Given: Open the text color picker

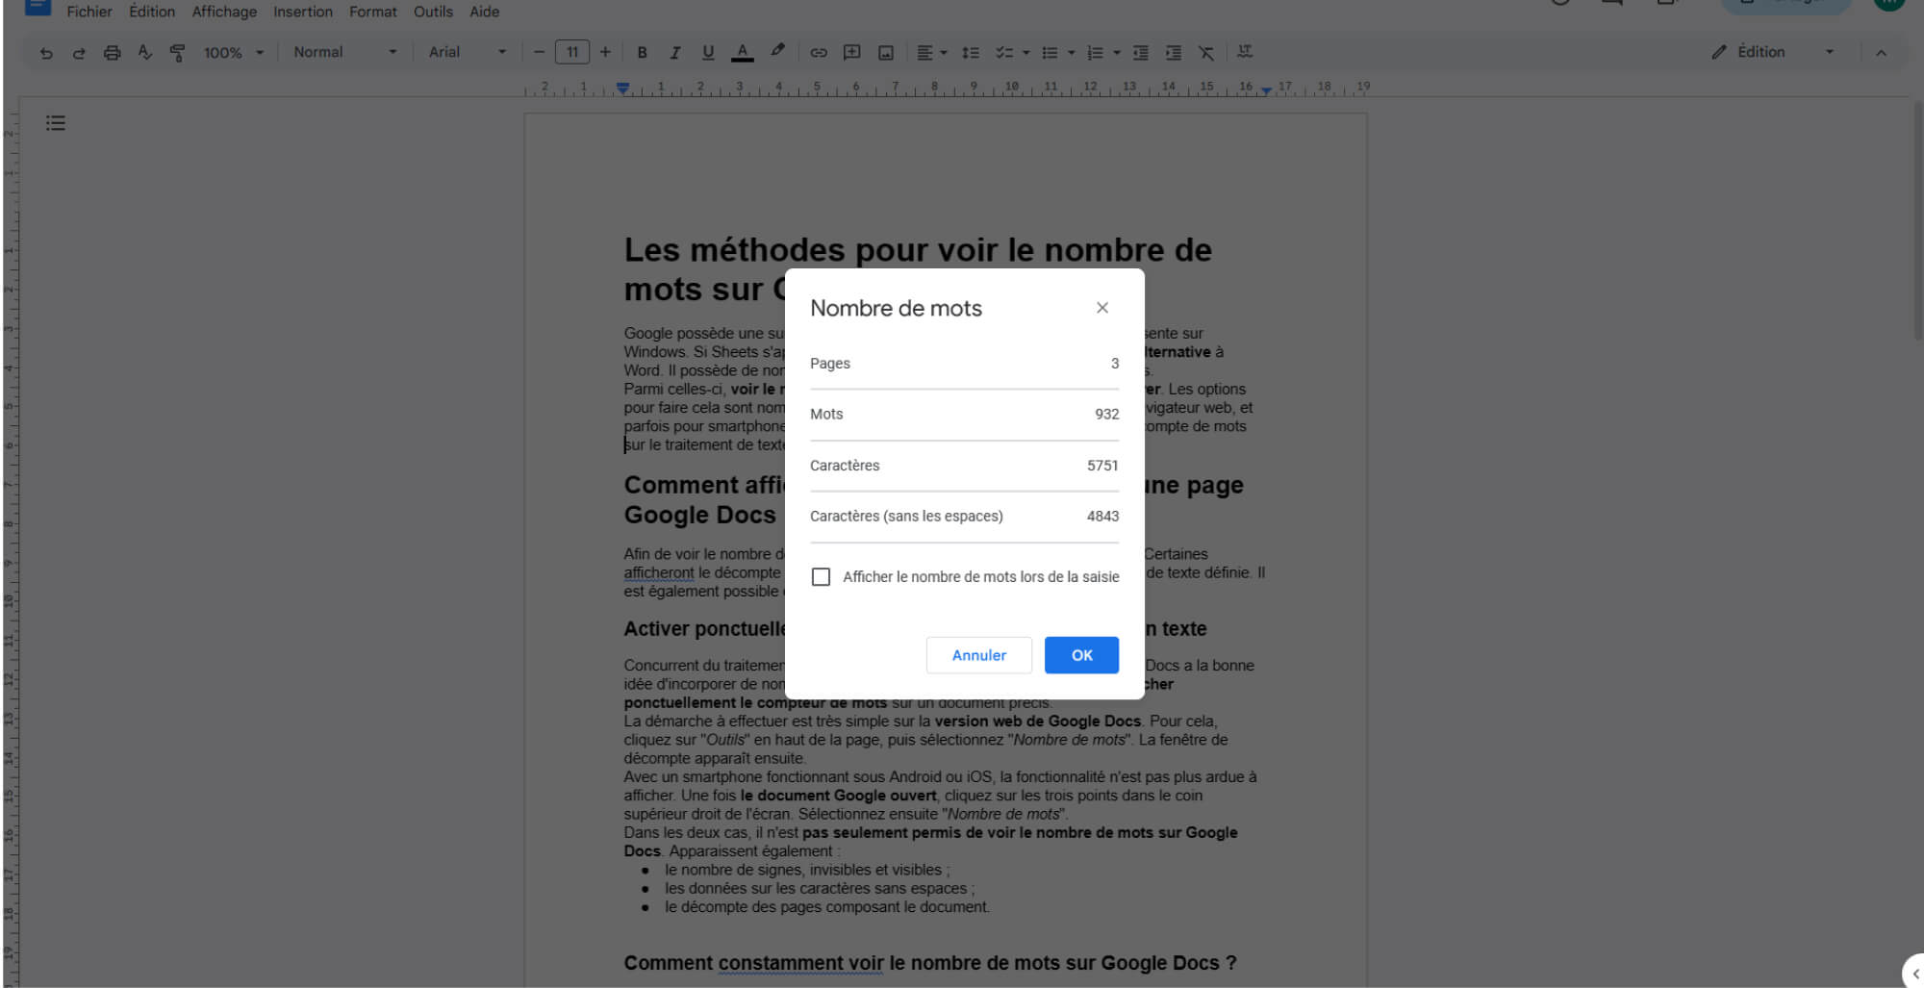Looking at the screenshot, I should point(742,53).
